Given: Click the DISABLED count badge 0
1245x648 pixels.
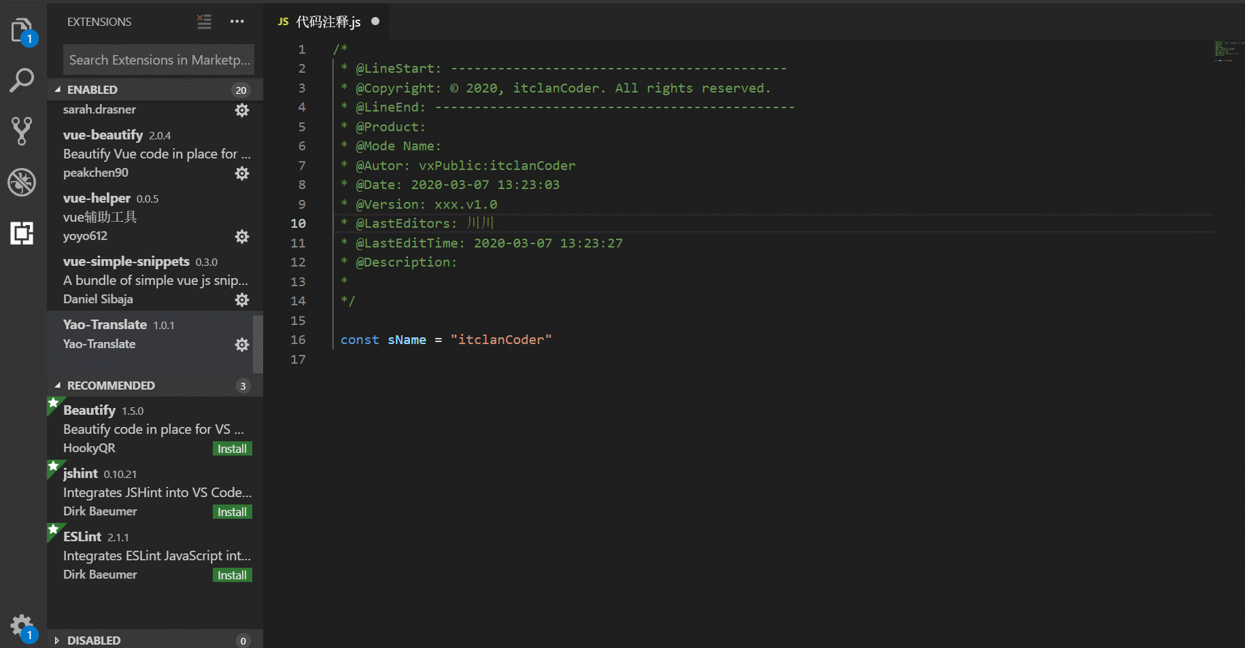Looking at the screenshot, I should [x=243, y=641].
